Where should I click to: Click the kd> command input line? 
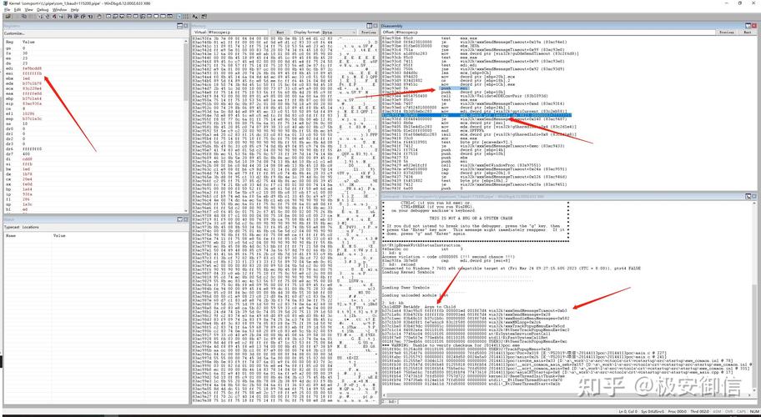coord(577,401)
